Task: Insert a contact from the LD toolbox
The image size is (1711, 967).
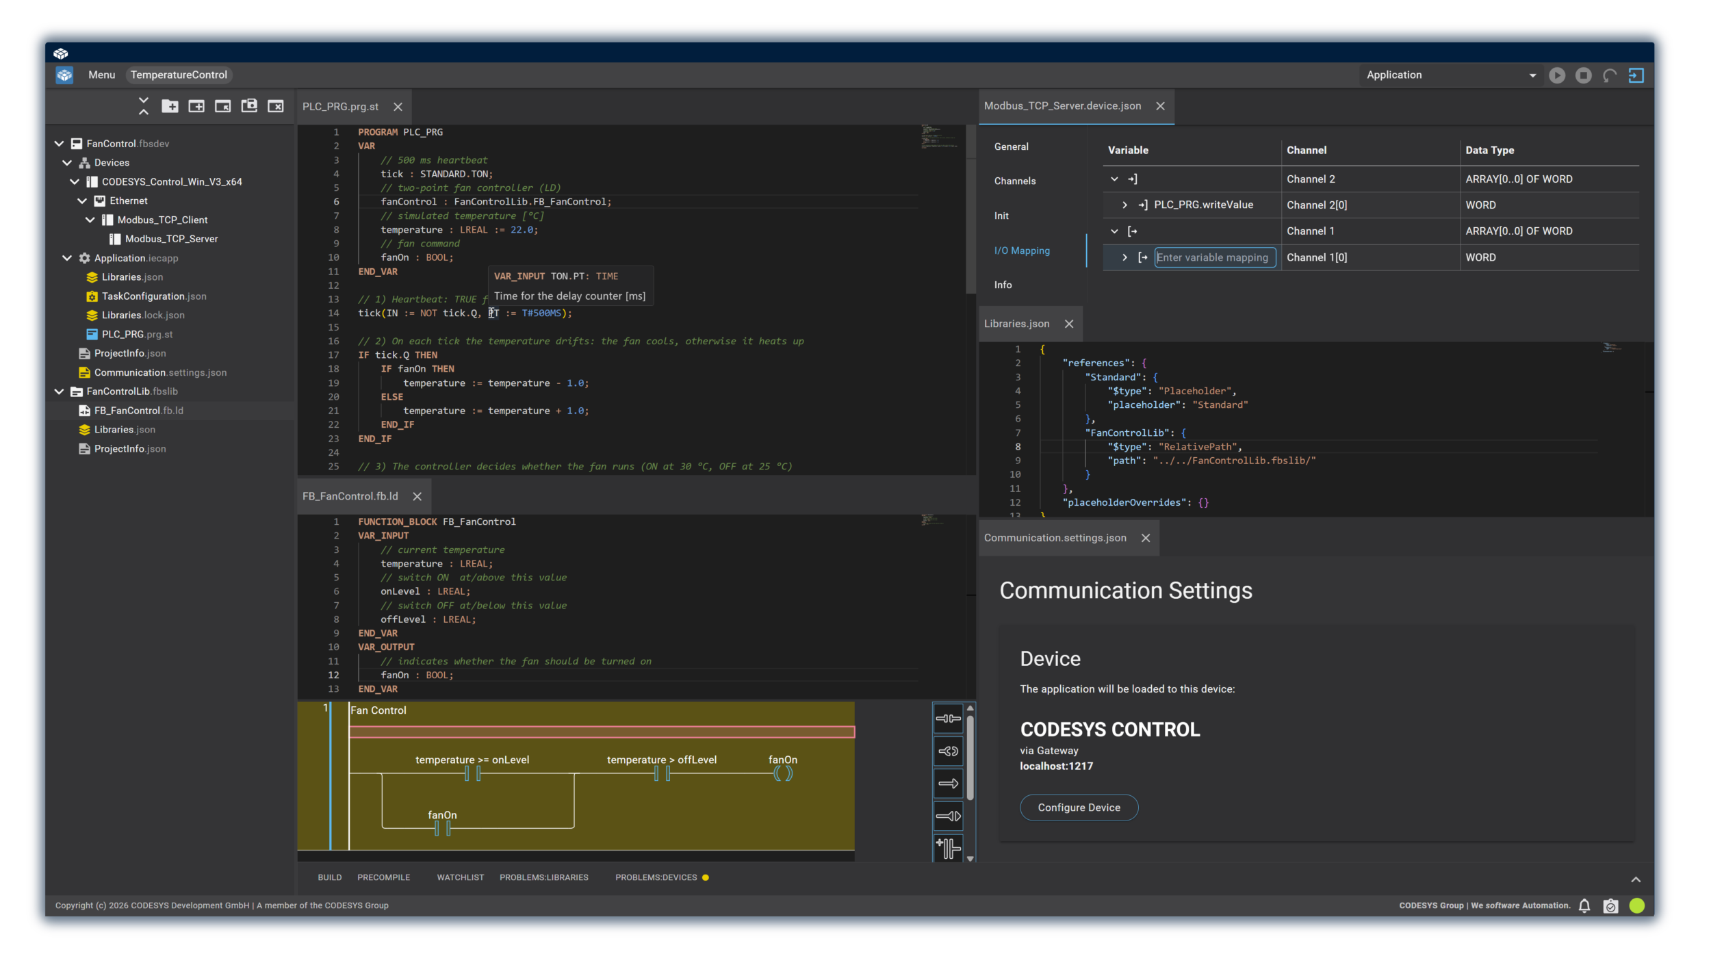Action: 948,719
